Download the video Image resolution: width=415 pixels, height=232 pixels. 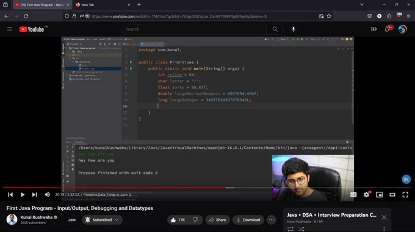point(248,220)
